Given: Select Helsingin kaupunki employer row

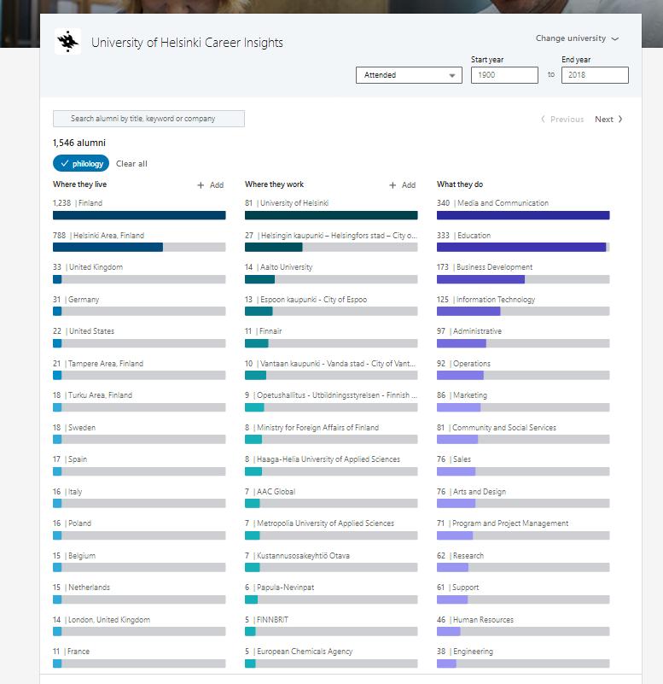Looking at the screenshot, I should tap(331, 241).
